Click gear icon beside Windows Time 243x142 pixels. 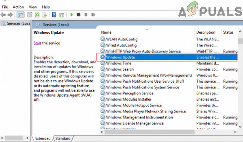(x=103, y=63)
